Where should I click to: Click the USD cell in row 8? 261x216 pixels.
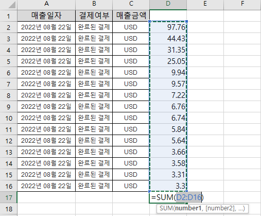pos(131,95)
